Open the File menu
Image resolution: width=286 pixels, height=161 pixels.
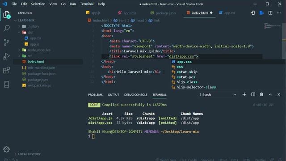[x=14, y=4]
